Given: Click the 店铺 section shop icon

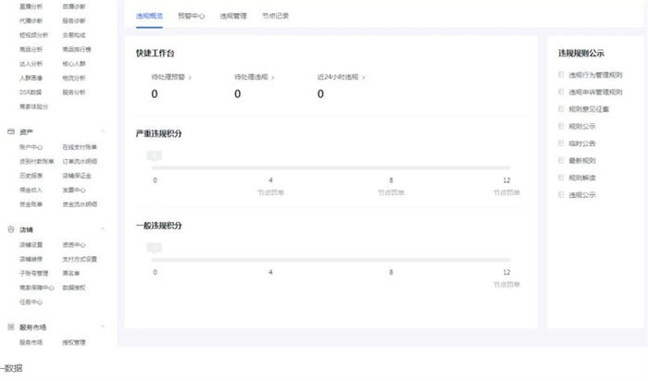Looking at the screenshot, I should (x=11, y=229).
